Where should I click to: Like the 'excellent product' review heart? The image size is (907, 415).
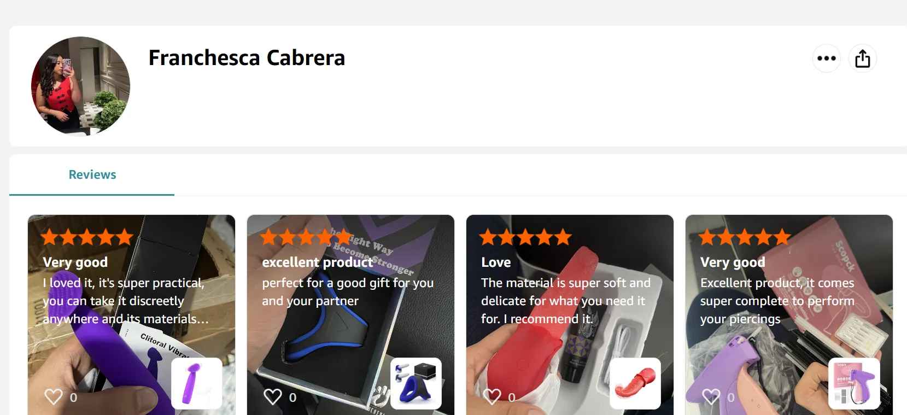273,396
